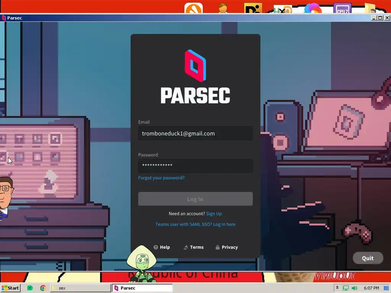Click the Privacy lock icon
391x293 pixels.
217,247
